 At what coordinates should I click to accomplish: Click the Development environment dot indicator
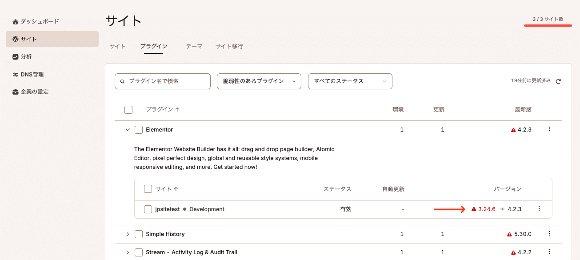coord(184,209)
